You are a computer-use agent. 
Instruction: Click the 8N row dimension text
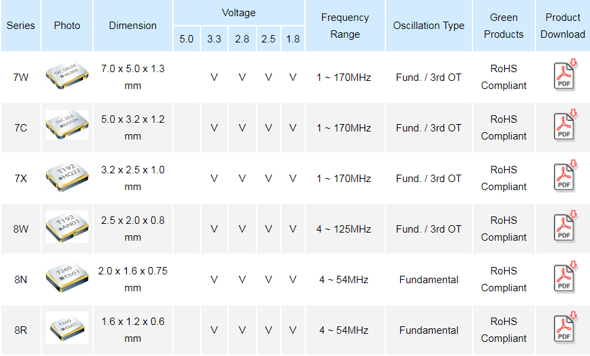133,279
